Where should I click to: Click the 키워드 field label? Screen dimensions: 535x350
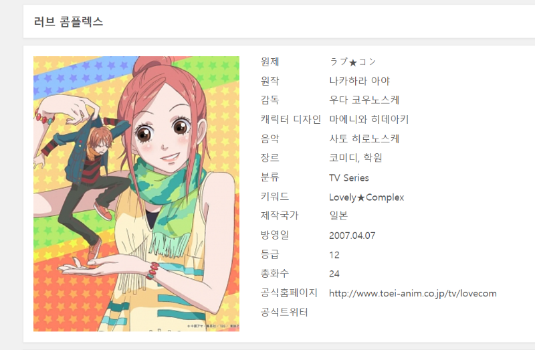(x=275, y=196)
